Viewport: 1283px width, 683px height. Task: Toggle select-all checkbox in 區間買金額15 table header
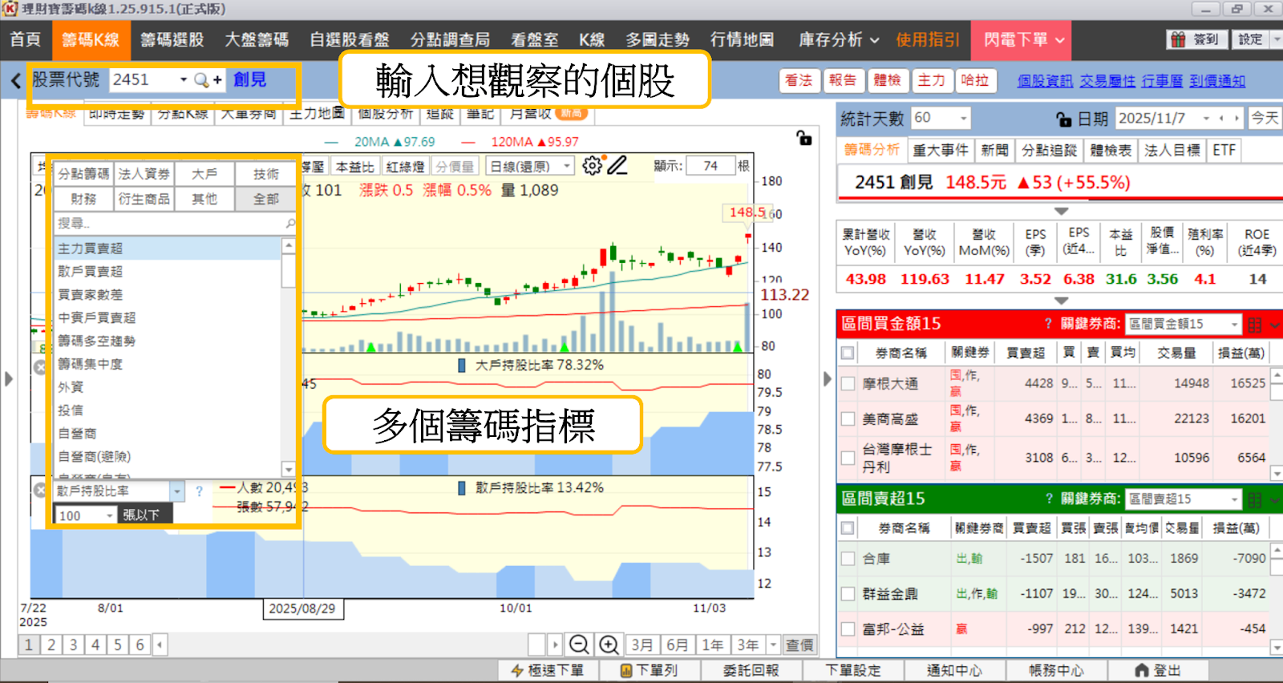pos(848,353)
